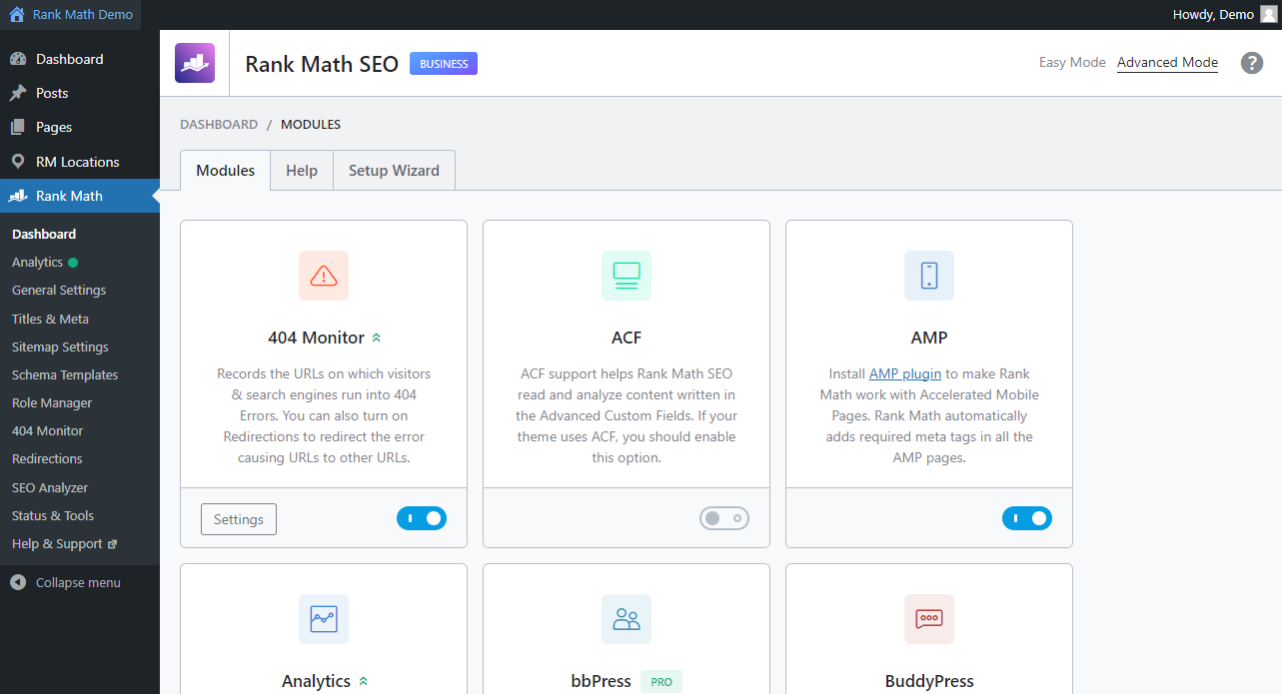This screenshot has height=694, width=1282.
Task: Enable the ACF module toggle
Action: click(x=724, y=518)
